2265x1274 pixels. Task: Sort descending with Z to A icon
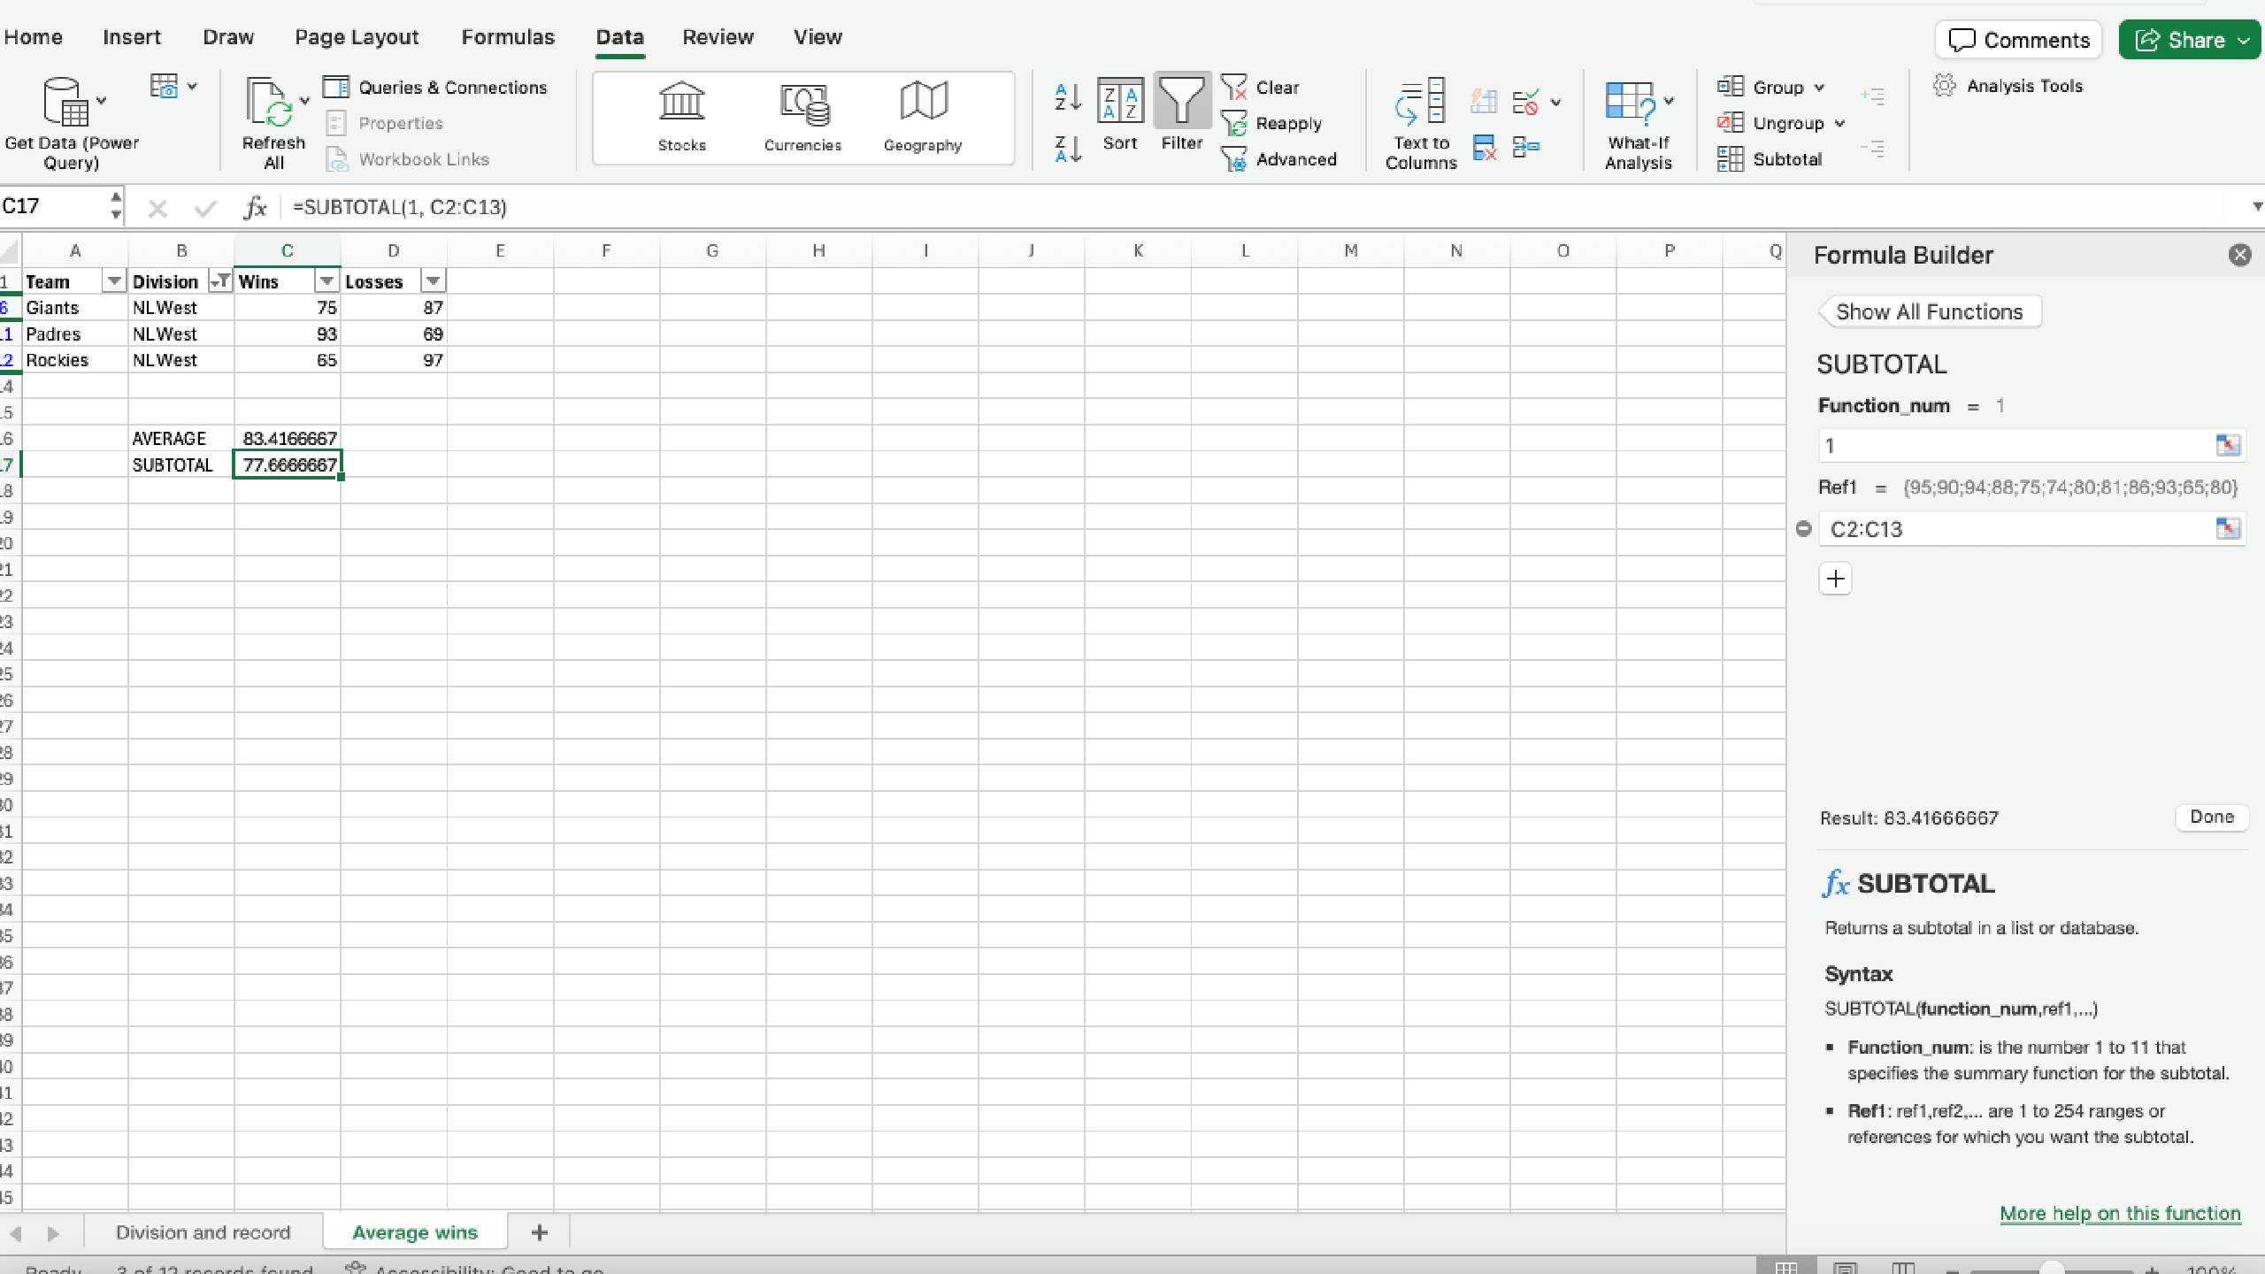[x=1067, y=149]
